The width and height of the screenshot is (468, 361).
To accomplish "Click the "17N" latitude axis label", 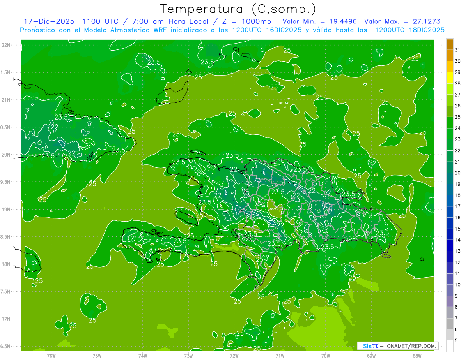I will (6, 319).
